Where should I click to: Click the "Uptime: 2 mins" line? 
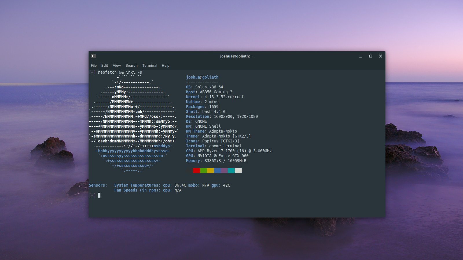click(202, 102)
